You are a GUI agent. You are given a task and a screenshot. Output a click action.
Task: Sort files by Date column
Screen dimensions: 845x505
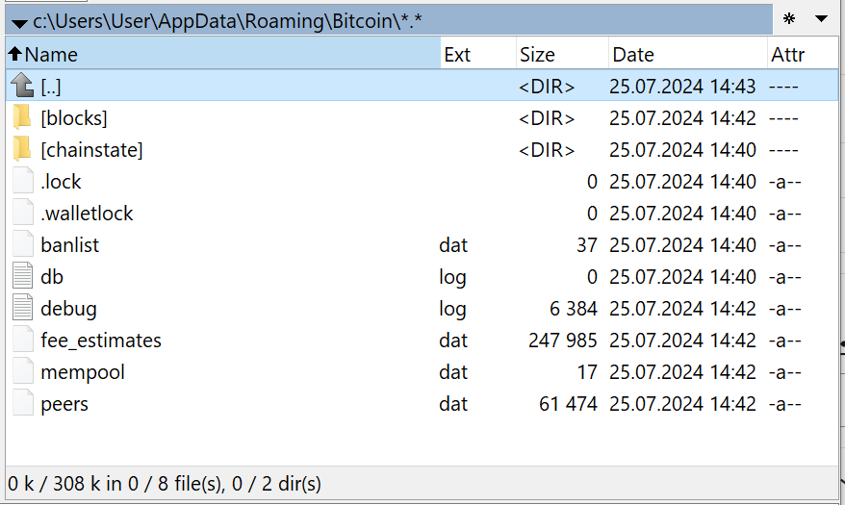(687, 54)
